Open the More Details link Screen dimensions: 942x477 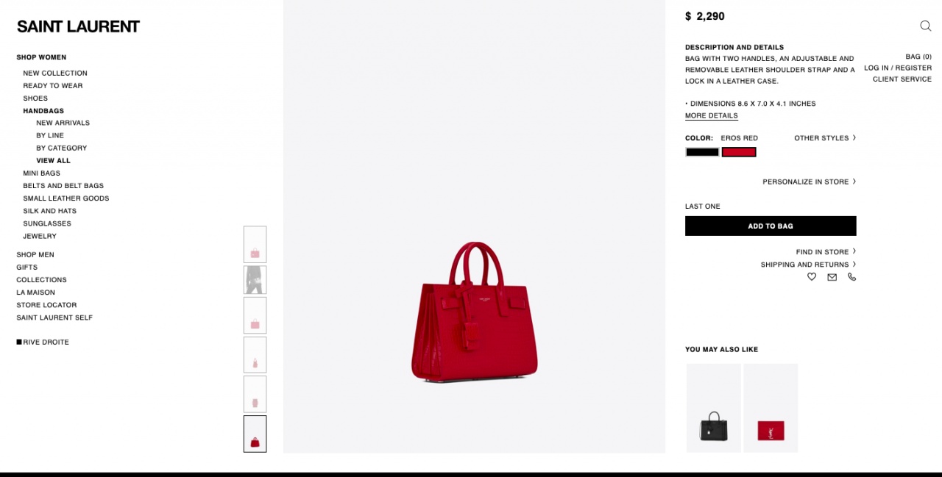pos(712,116)
